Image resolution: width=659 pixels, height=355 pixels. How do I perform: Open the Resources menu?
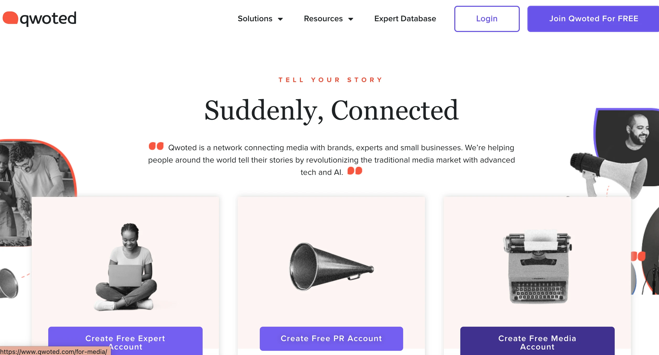[323, 19]
